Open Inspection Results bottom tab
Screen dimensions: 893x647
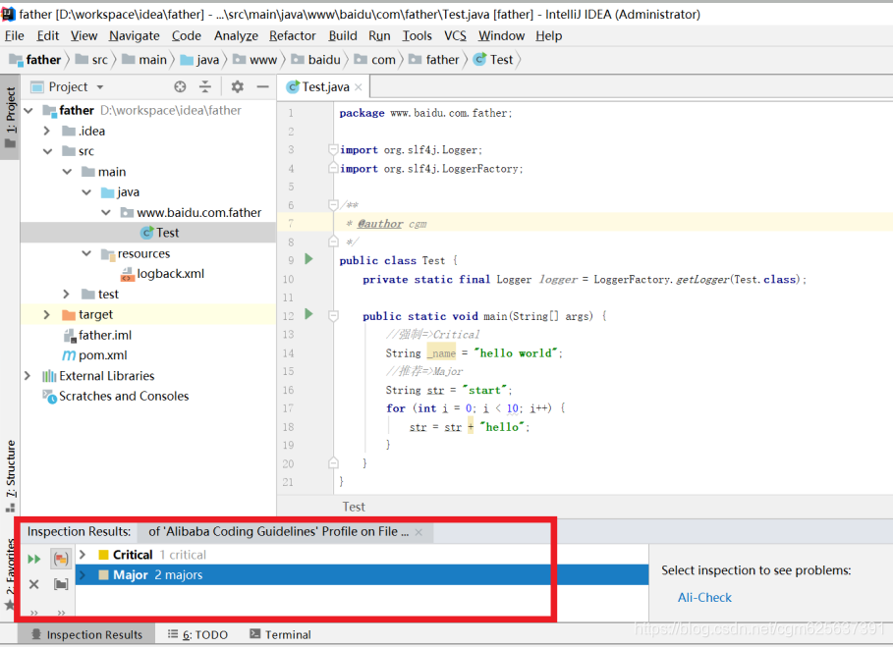[87, 634]
